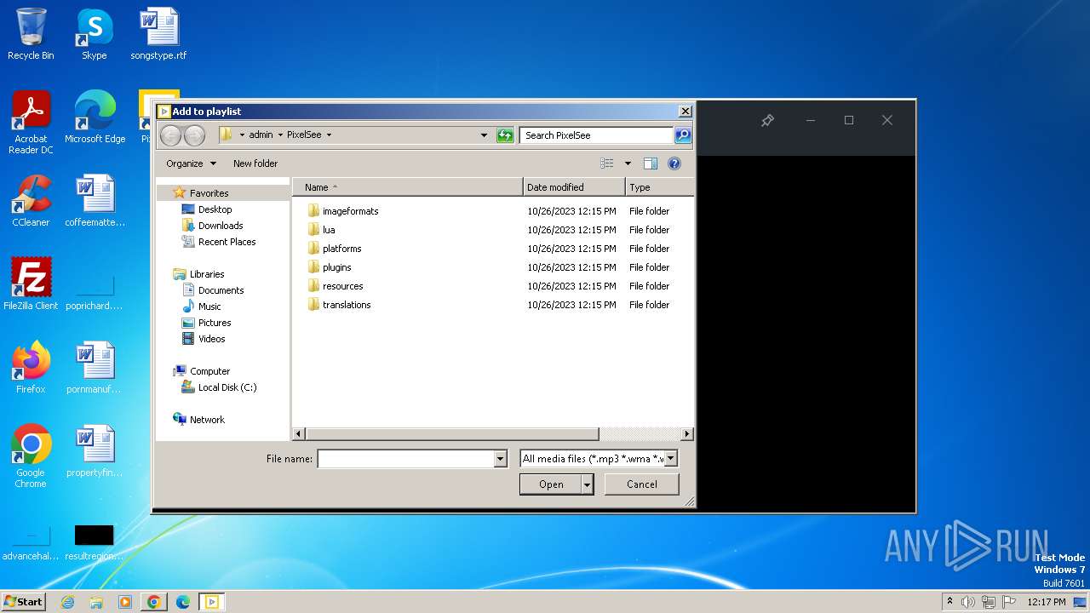Open songstype.rtf desktop file

pyautogui.click(x=158, y=35)
